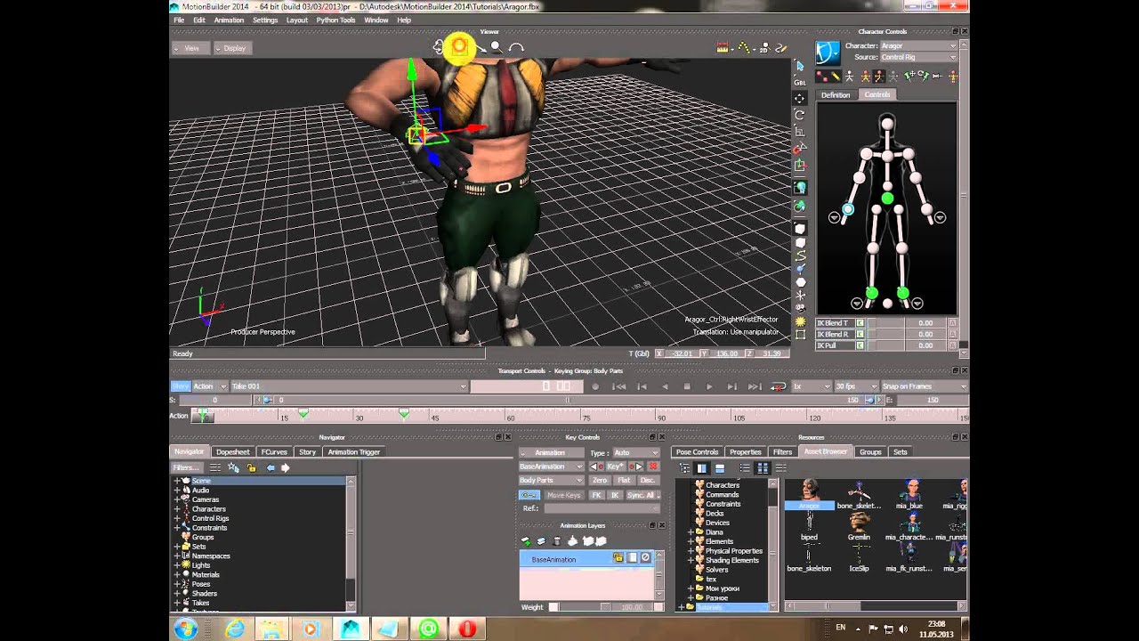The height and width of the screenshot is (641, 1139).
Task: Toggle the IK button in Key Controls
Action: (x=615, y=495)
